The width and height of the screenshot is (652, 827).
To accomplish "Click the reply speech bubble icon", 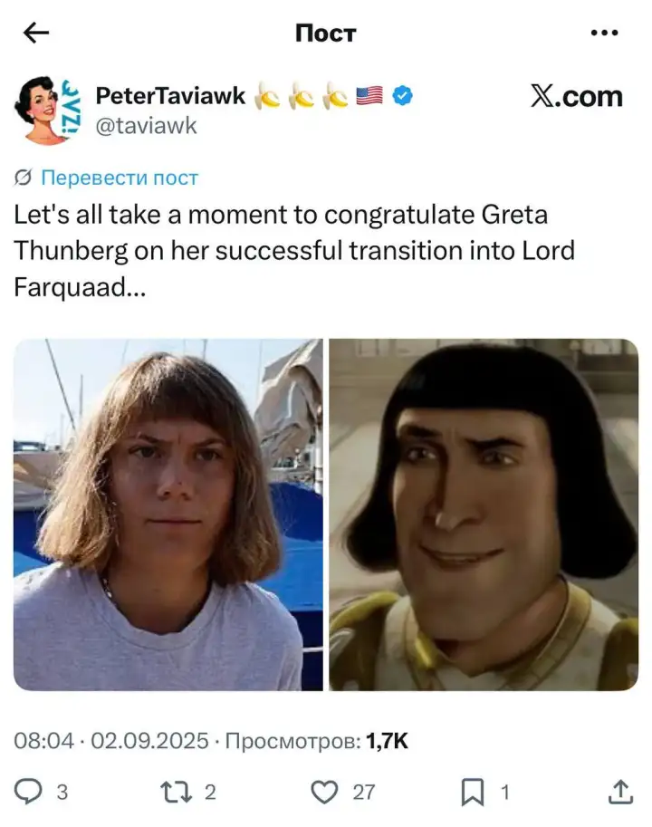I will click(28, 792).
